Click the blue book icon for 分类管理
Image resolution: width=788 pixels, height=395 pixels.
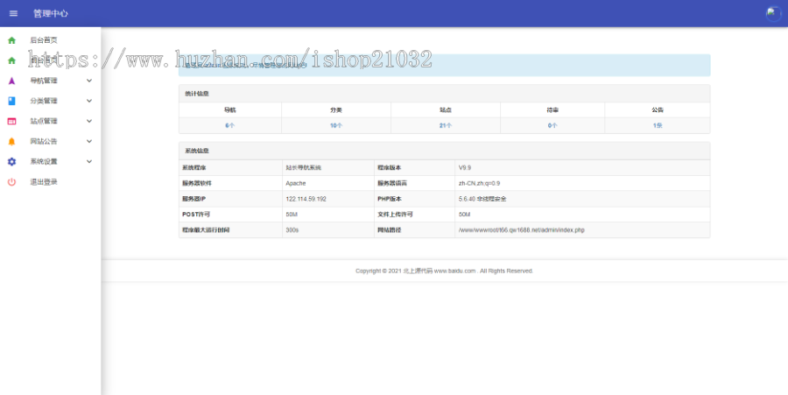tap(11, 101)
